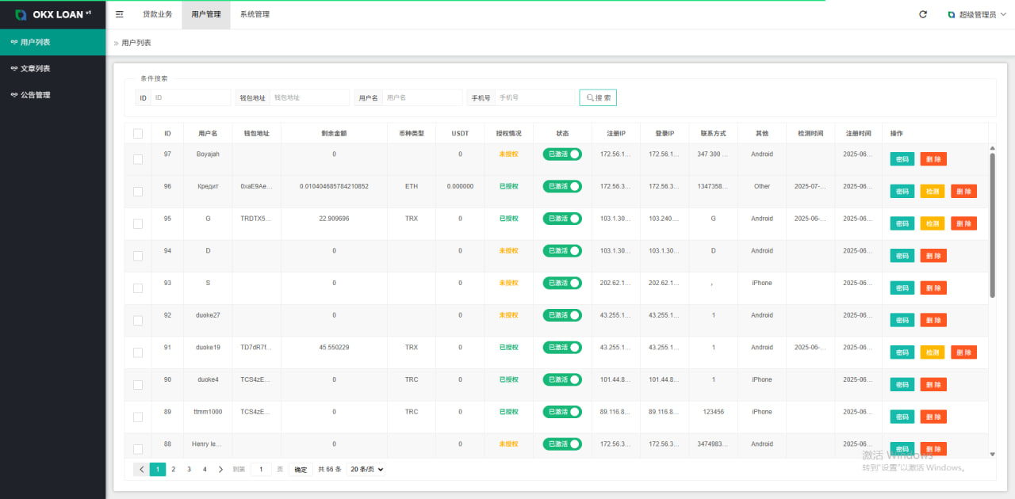Click icon beside 公告管理 sidebar item
This screenshot has width=1015, height=499.
click(x=13, y=95)
